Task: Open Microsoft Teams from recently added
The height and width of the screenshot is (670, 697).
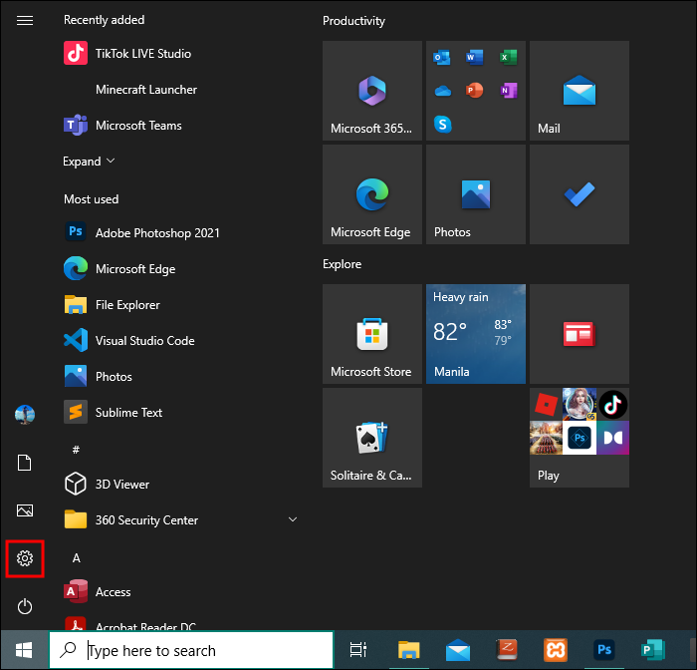Action: [137, 126]
